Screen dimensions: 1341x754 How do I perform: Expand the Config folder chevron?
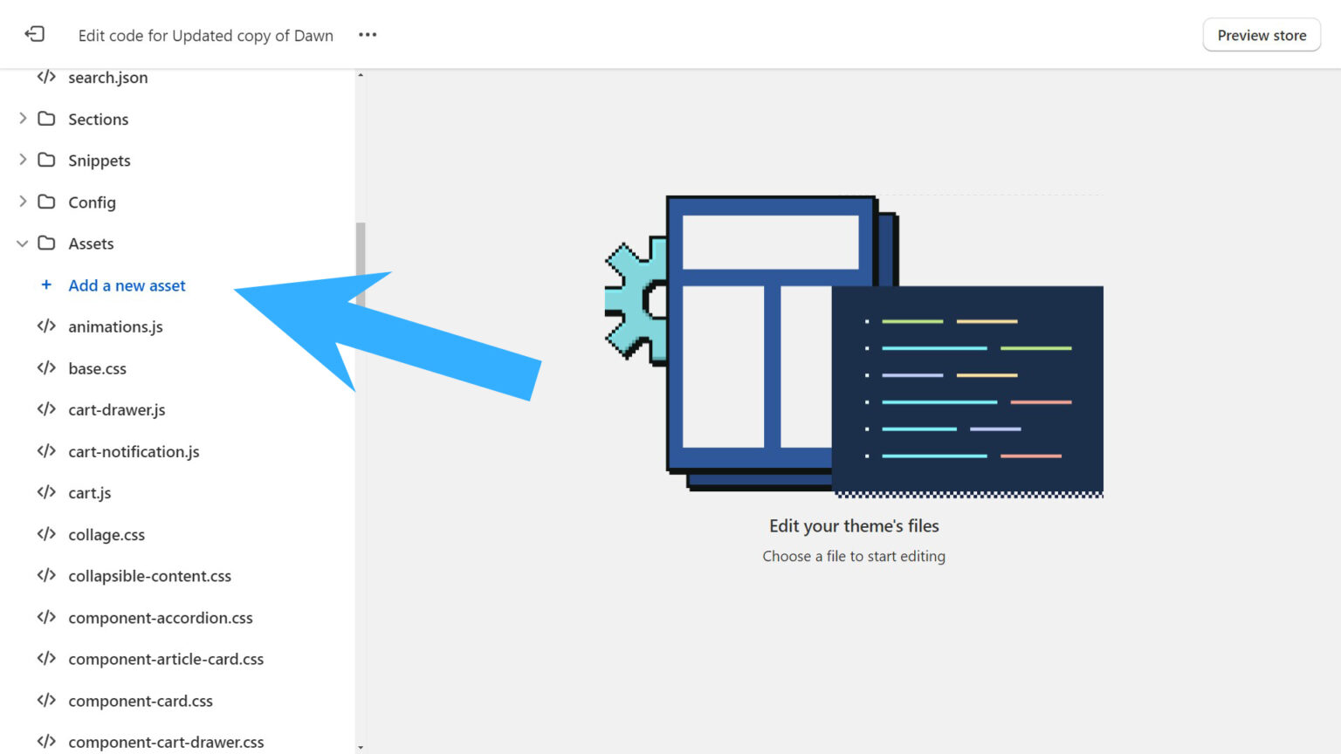(x=23, y=202)
